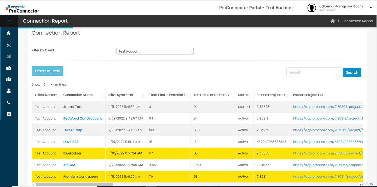Select the BlueLadder connection name
This screenshot has height=187, width=377.
[72, 153]
